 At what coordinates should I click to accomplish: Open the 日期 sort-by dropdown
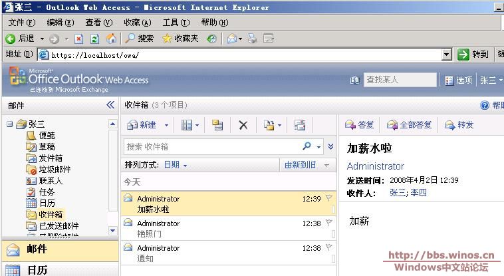point(175,165)
